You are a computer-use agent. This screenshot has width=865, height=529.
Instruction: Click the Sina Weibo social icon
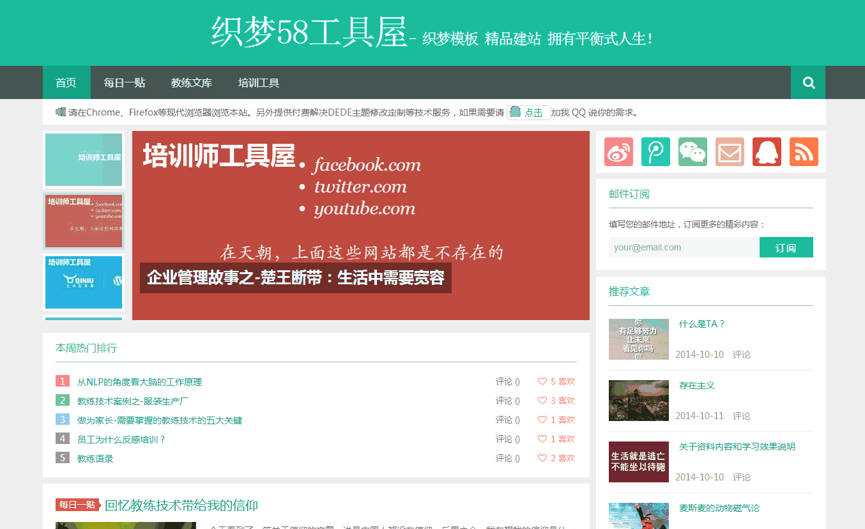(618, 152)
